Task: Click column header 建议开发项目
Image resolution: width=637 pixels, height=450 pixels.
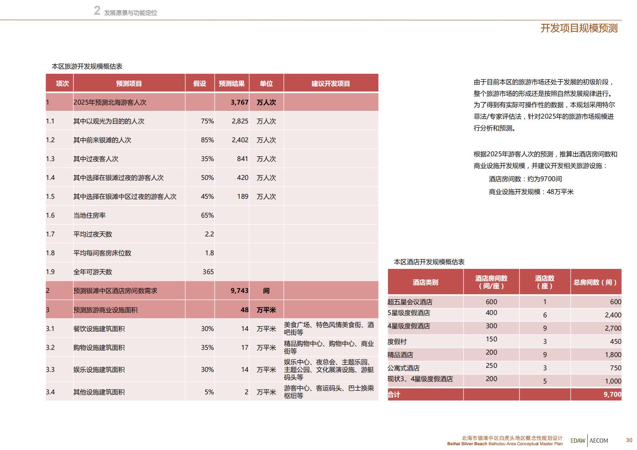Action: pos(331,83)
